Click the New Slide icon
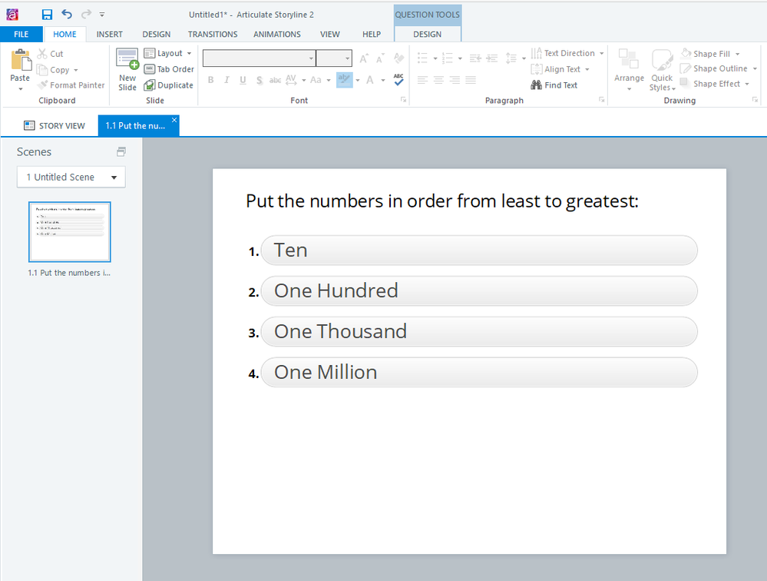 point(127,60)
